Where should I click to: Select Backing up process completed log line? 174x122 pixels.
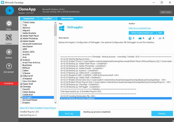(x=116, y=98)
